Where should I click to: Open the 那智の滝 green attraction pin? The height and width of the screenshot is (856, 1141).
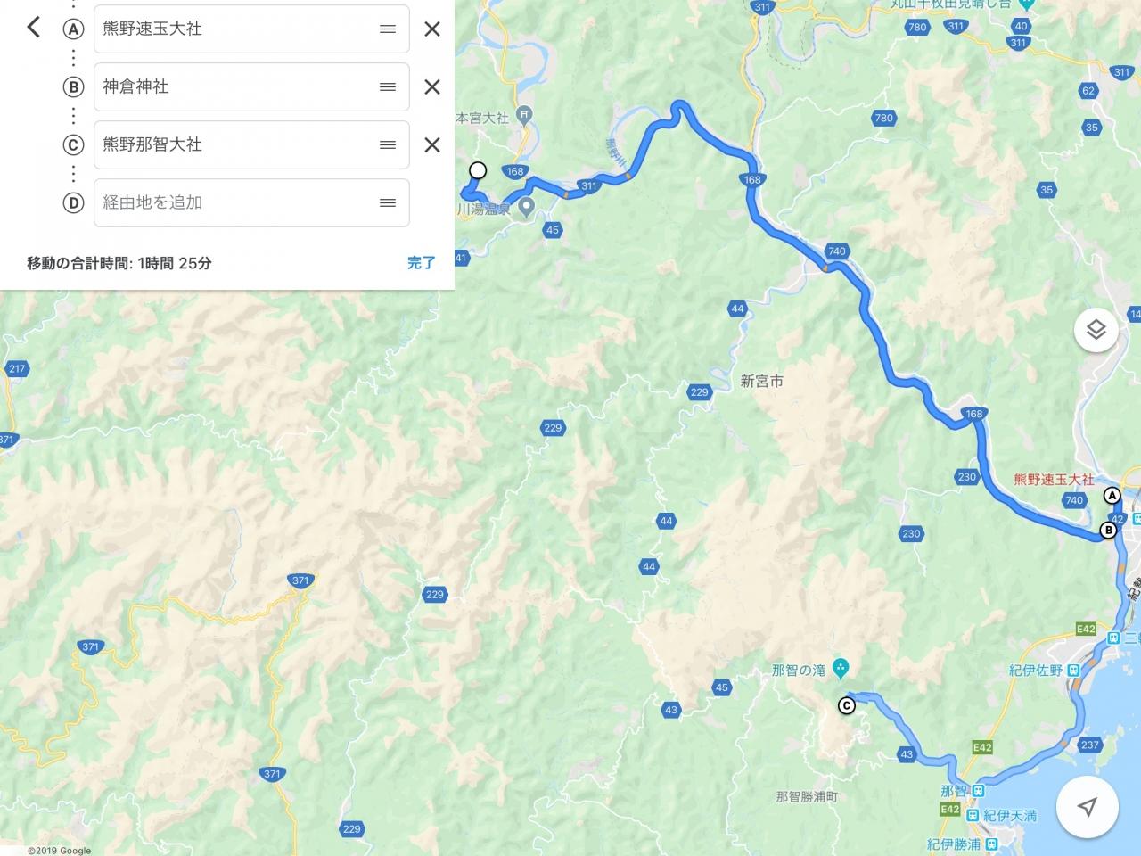(840, 667)
